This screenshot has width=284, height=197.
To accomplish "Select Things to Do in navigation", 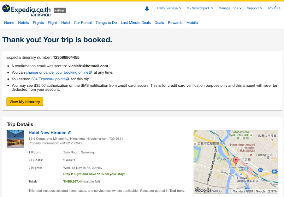I will point(106,22).
